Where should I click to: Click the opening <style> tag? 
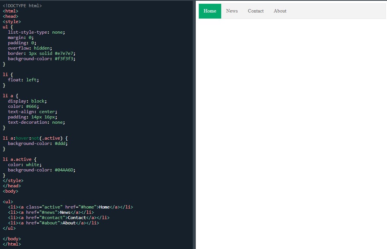(x=12, y=22)
